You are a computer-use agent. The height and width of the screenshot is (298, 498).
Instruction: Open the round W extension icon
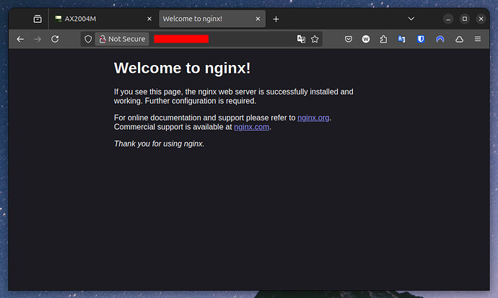pos(366,39)
